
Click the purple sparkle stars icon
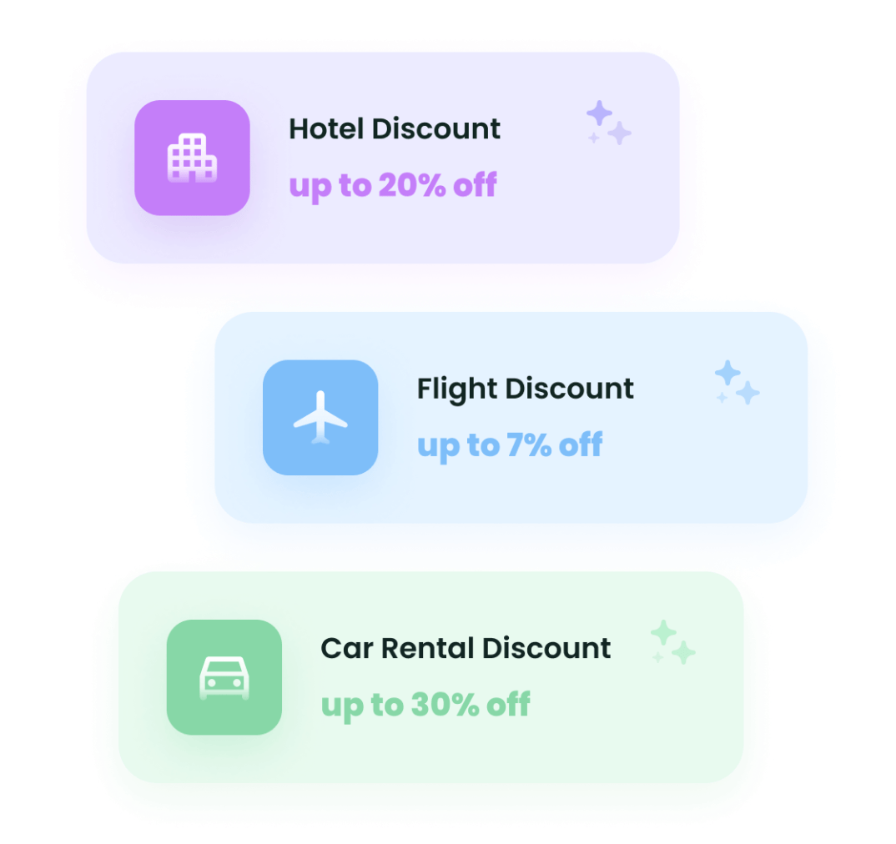click(x=608, y=123)
